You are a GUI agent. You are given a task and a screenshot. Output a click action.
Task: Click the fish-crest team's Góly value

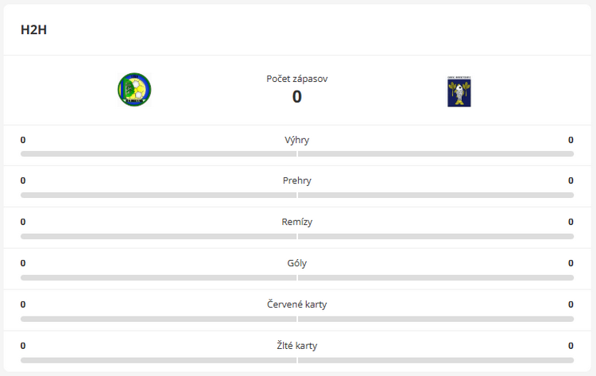click(x=571, y=263)
